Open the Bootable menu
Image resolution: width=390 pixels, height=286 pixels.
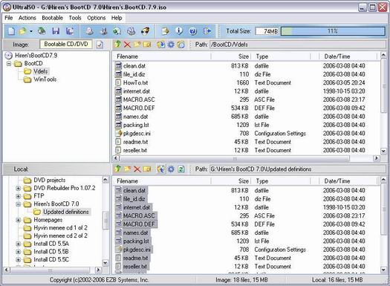(52, 18)
